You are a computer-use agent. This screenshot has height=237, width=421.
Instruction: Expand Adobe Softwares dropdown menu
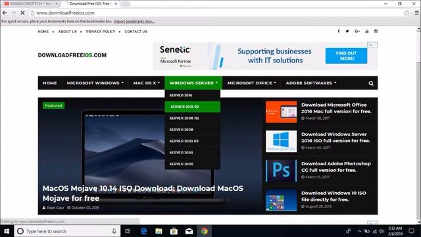[x=311, y=83]
